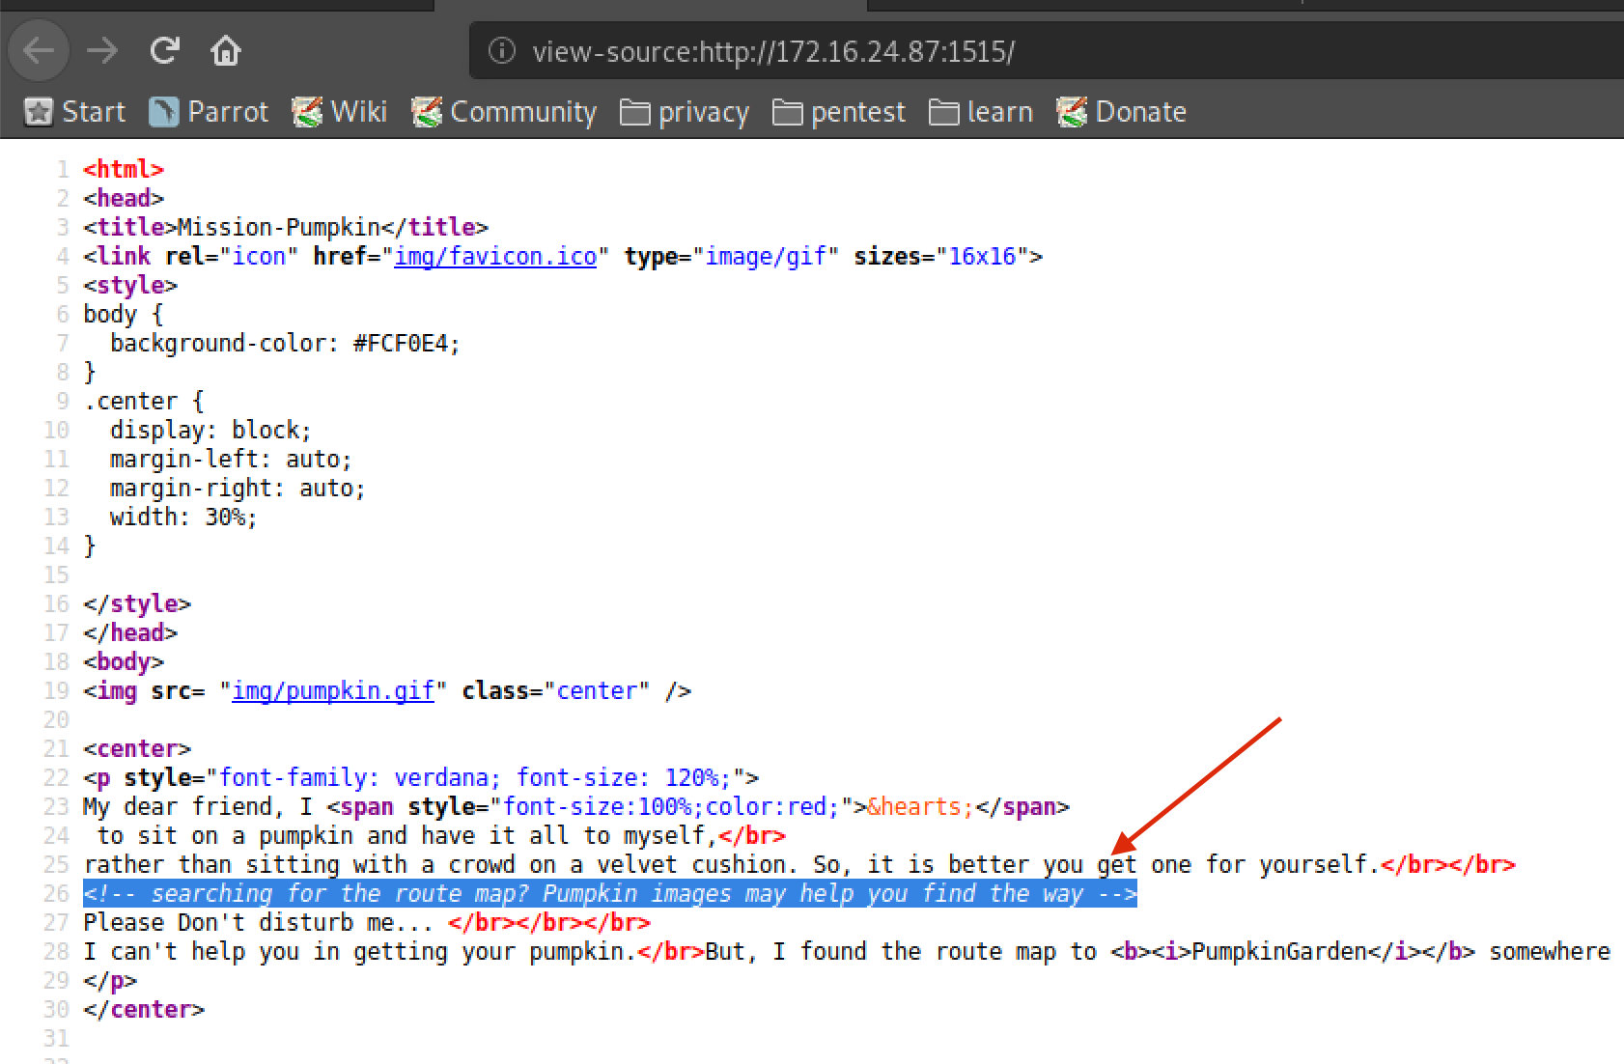Click the highlighted HTML comment on line 26
The height and width of the screenshot is (1064, 1624).
609,894
